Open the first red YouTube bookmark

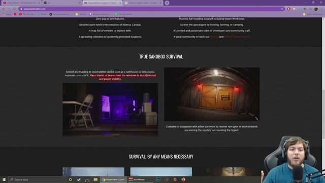[15, 14]
